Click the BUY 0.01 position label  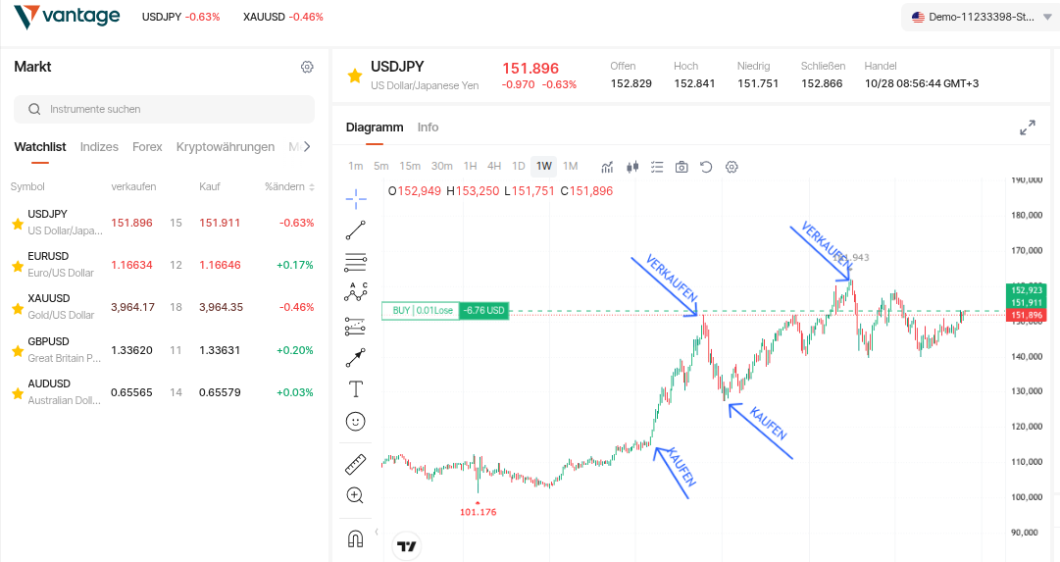(422, 310)
